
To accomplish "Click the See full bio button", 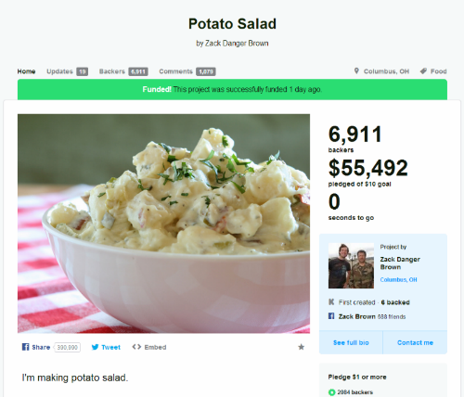I will point(351,342).
